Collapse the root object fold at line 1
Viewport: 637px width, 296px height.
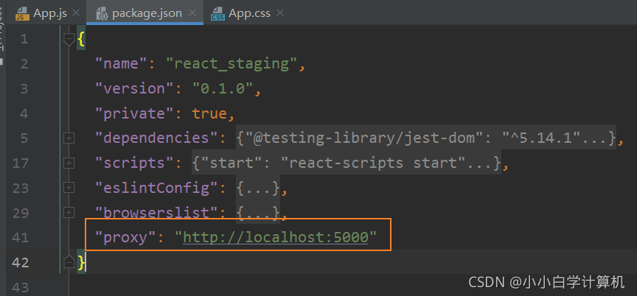click(69, 39)
